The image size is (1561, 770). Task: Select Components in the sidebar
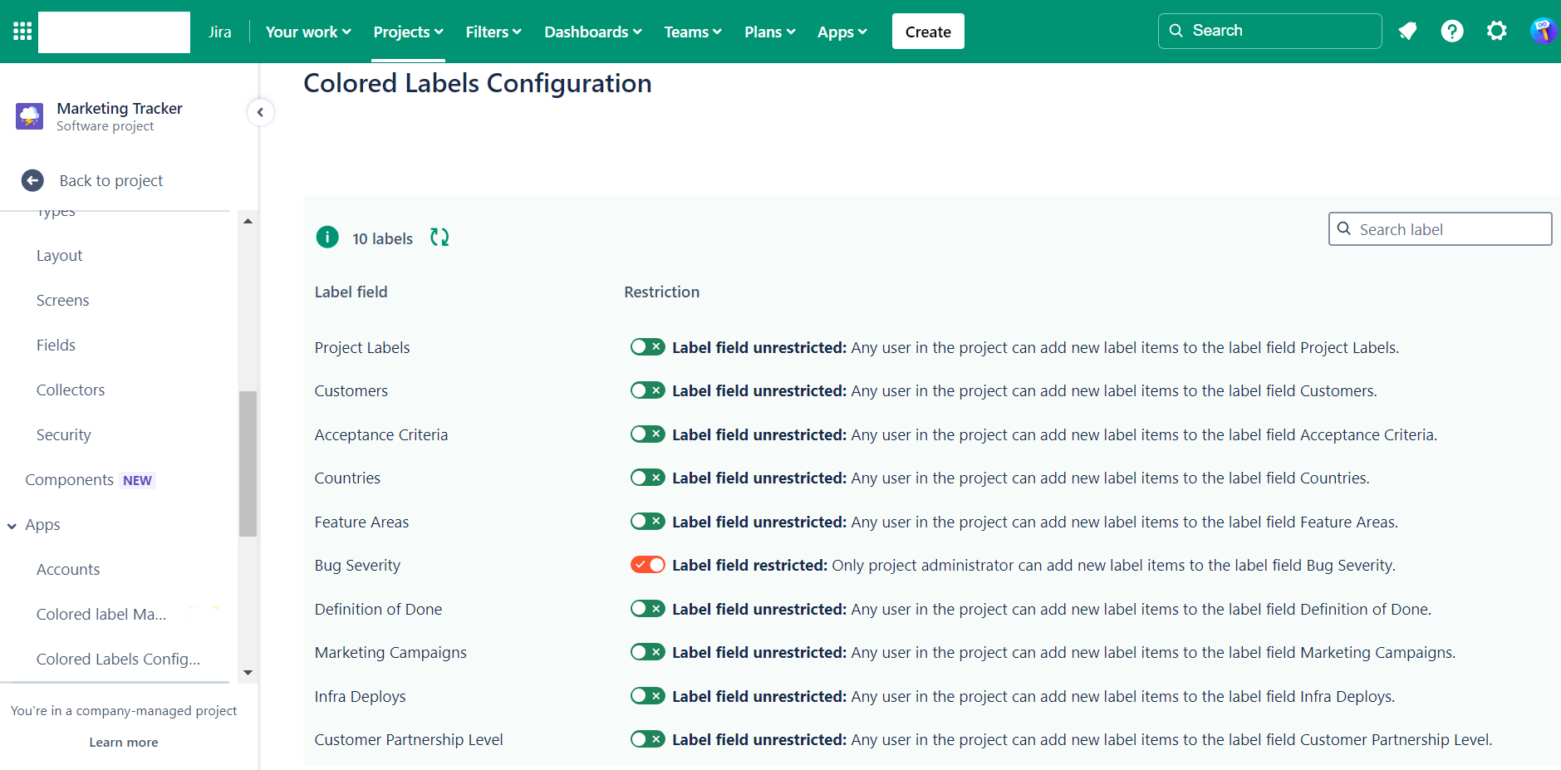coord(70,480)
